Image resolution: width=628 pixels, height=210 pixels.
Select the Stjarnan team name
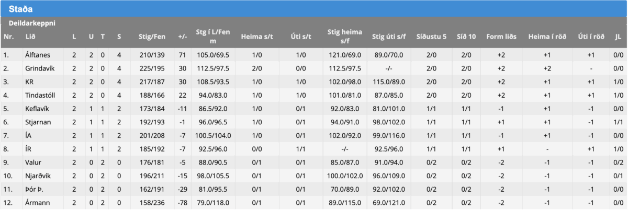point(37,122)
